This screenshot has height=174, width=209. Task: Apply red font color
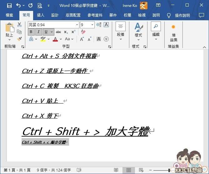[55, 39]
